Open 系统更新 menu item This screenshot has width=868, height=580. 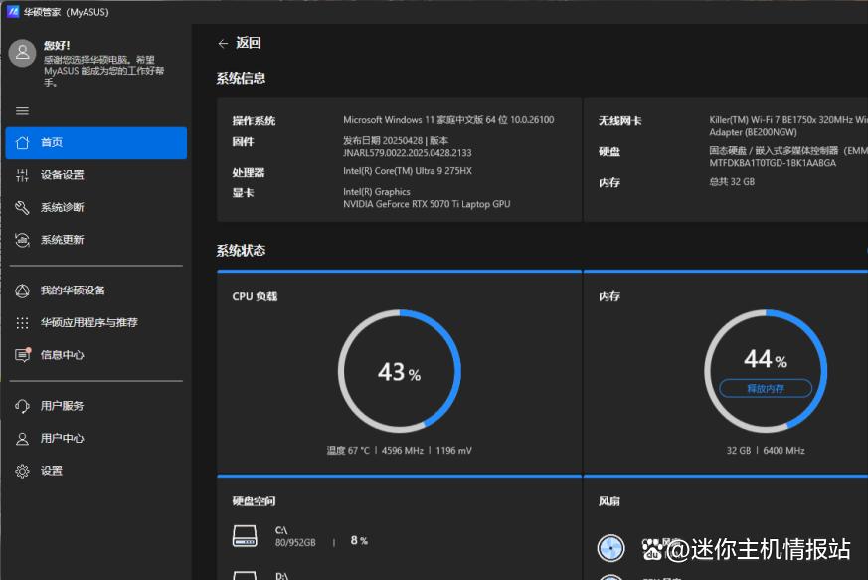tap(96, 240)
